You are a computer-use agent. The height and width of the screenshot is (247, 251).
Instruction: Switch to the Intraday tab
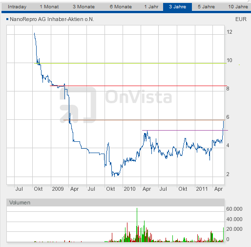coord(17,7)
